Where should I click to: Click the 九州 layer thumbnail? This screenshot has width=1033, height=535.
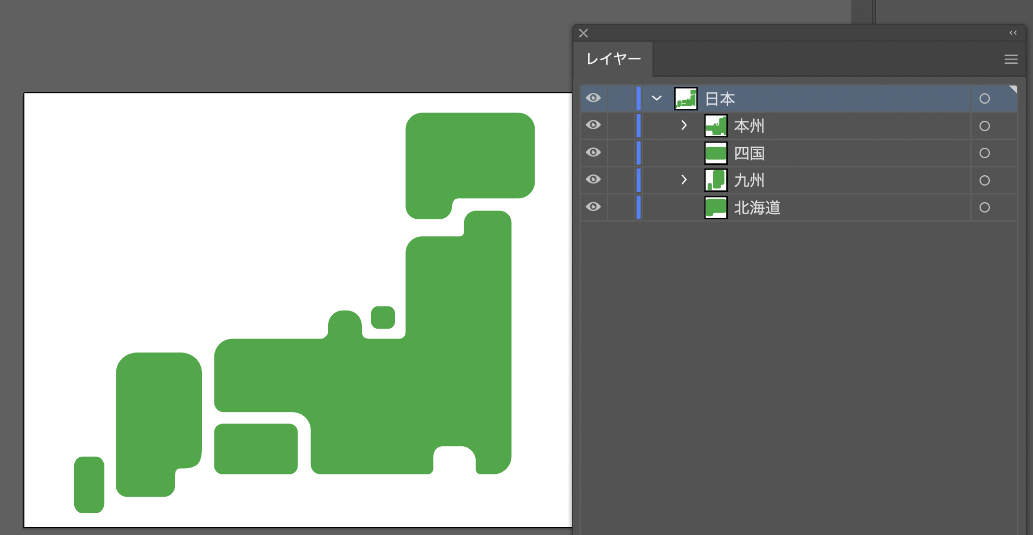pyautogui.click(x=716, y=180)
